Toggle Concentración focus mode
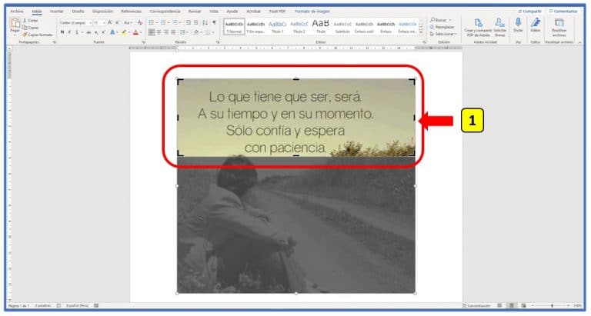591x316 pixels. pos(477,306)
